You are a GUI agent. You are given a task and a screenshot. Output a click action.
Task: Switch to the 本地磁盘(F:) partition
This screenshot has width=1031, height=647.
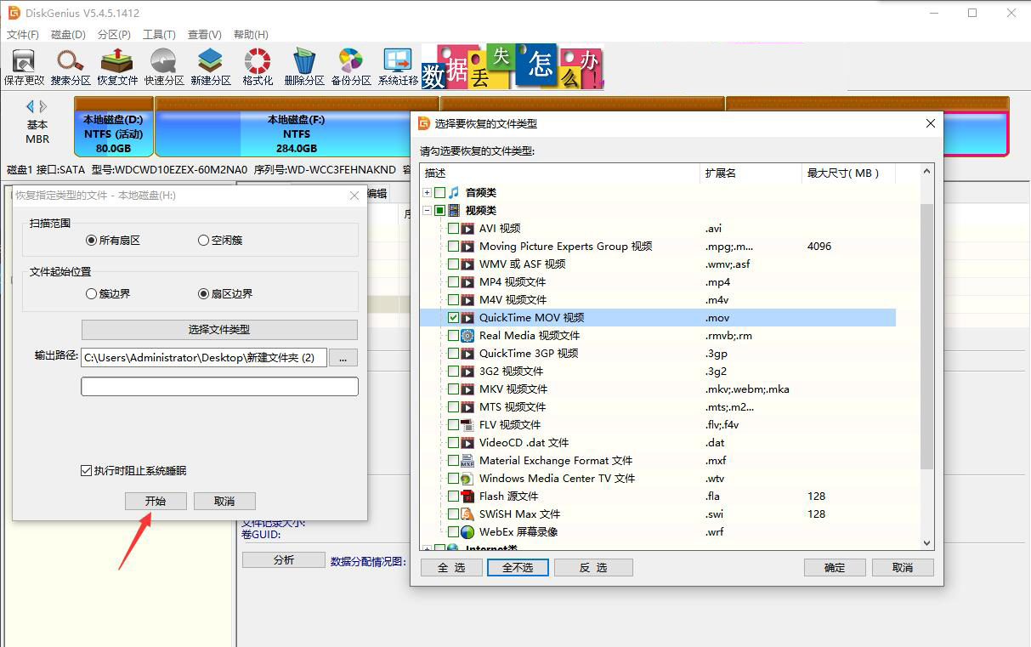(x=297, y=133)
